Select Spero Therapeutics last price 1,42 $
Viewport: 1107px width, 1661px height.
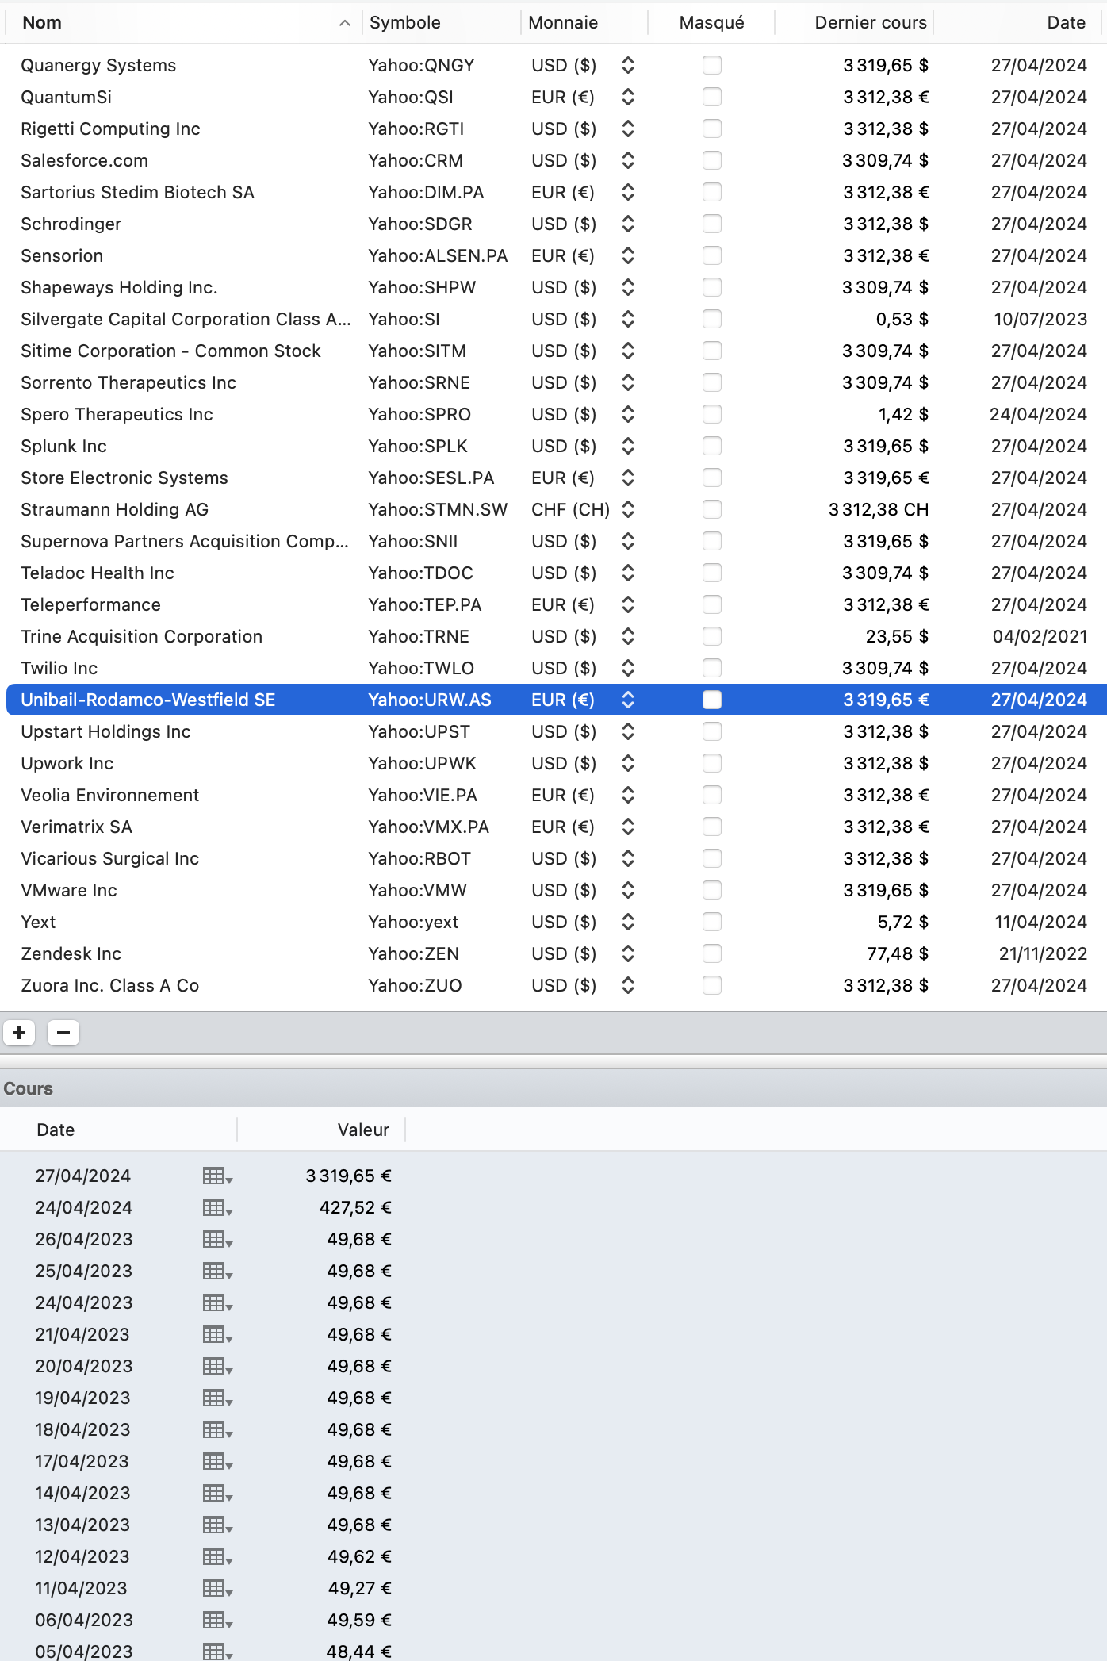click(x=903, y=414)
